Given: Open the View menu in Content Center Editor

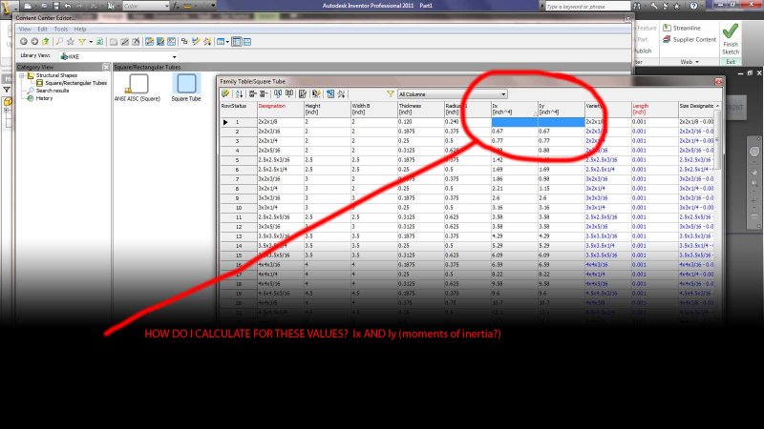Looking at the screenshot, I should coord(25,30).
